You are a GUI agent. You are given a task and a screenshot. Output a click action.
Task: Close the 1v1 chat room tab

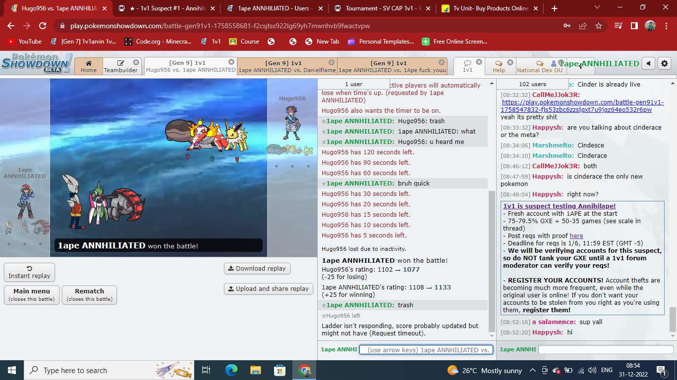tap(479, 62)
